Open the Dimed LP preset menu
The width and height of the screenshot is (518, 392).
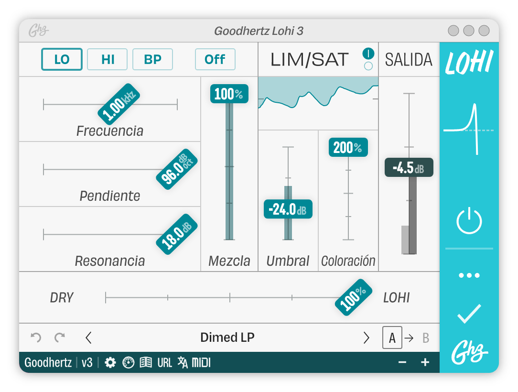tap(227, 338)
